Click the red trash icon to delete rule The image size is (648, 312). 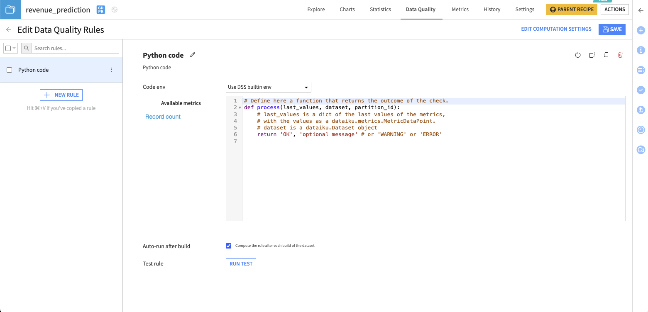click(620, 55)
